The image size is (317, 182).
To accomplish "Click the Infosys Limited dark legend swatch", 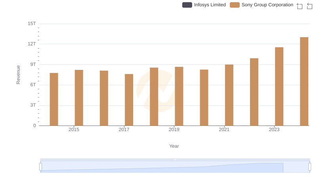I will pyautogui.click(x=187, y=5).
